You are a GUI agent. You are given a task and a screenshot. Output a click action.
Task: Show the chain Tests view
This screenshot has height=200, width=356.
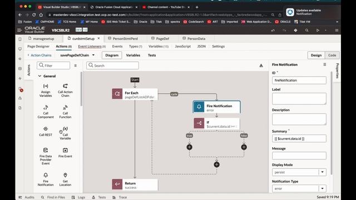152,55
